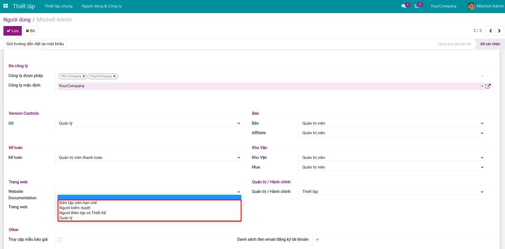
Task: Open Người dùng & Công ty menu
Action: pos(102,6)
